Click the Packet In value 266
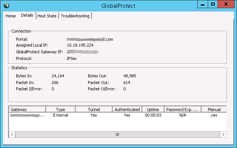 coord(55,83)
